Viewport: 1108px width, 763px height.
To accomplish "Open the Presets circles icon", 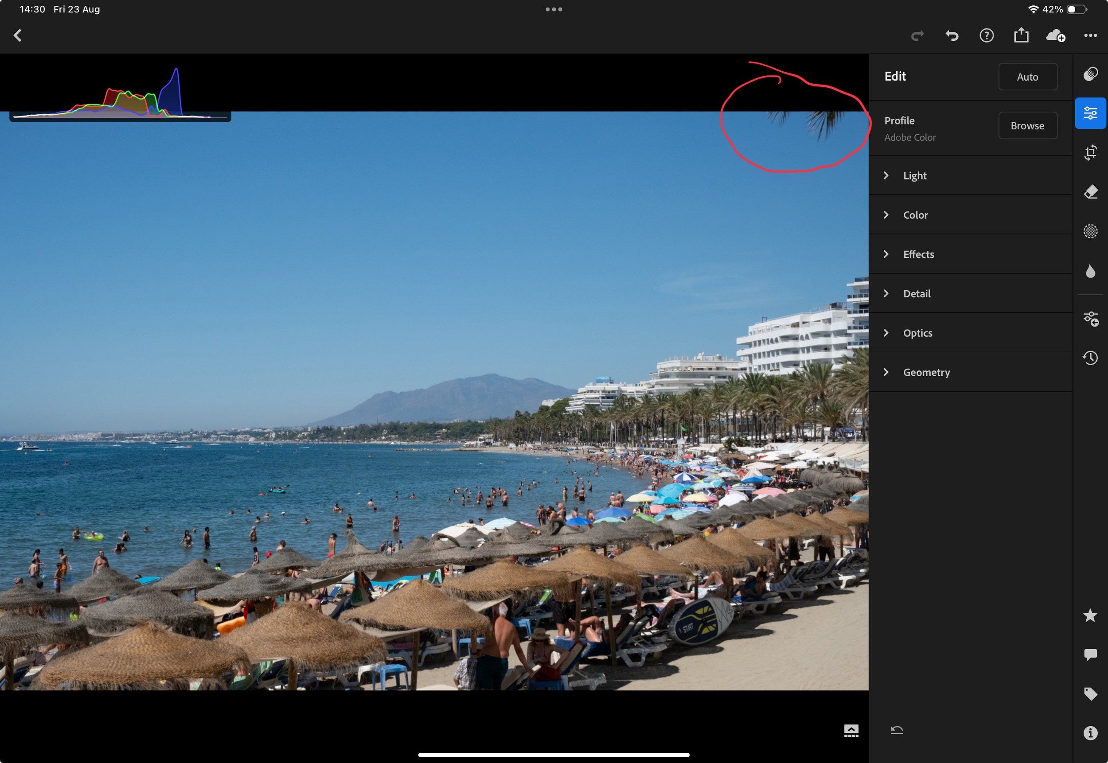I will pyautogui.click(x=1090, y=74).
